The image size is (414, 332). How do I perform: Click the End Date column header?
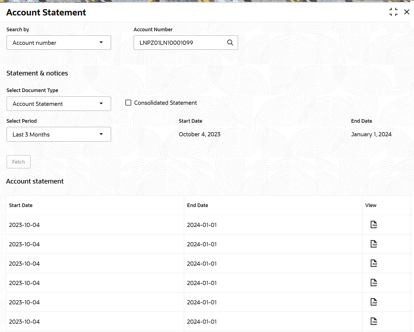197,205
